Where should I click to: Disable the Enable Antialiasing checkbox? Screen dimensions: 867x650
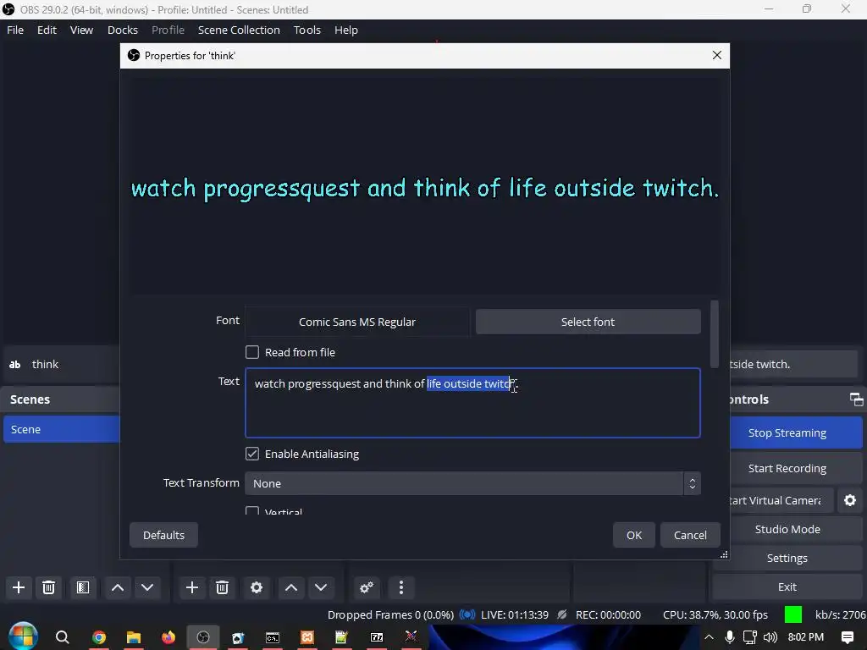click(252, 454)
